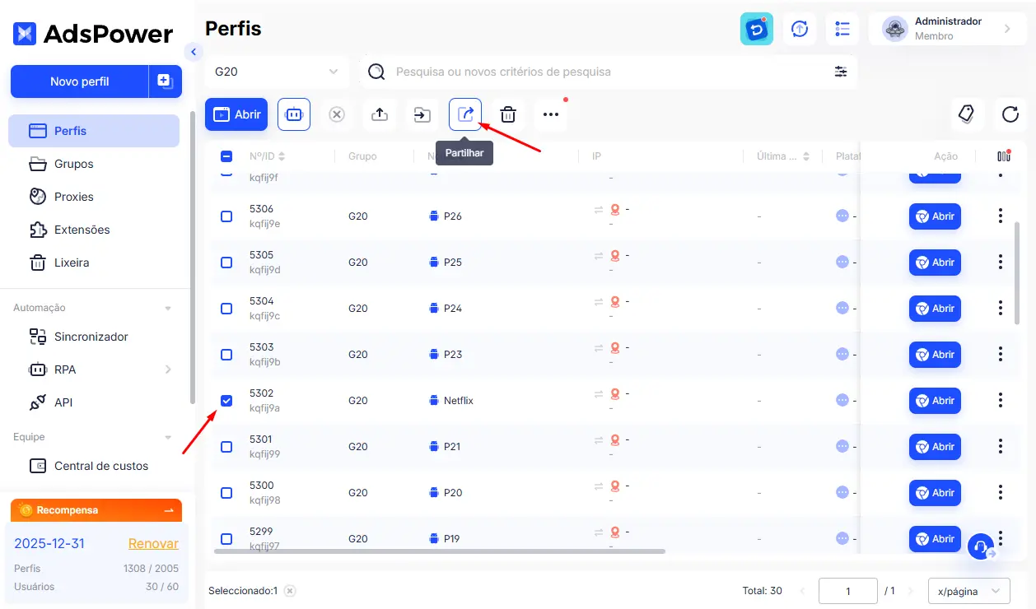The height and width of the screenshot is (609, 1036).
Task: Click the RPA robot icon in toolbar
Action: coord(294,114)
